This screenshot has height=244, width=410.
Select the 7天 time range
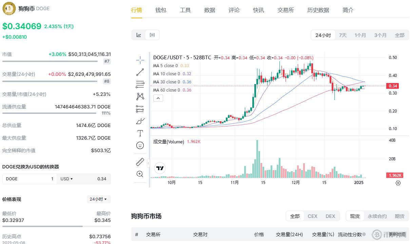point(343,35)
